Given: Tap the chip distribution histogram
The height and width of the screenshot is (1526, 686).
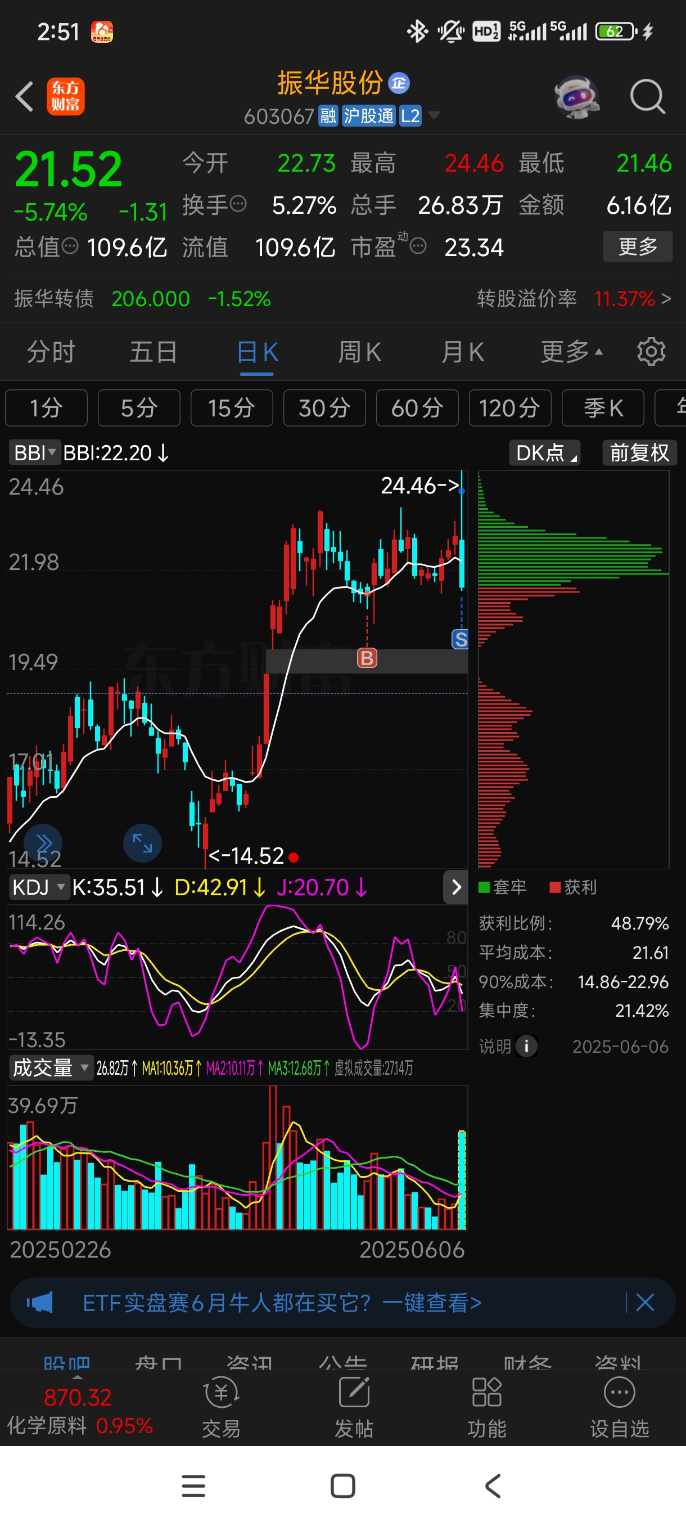Looking at the screenshot, I should pos(573,670).
